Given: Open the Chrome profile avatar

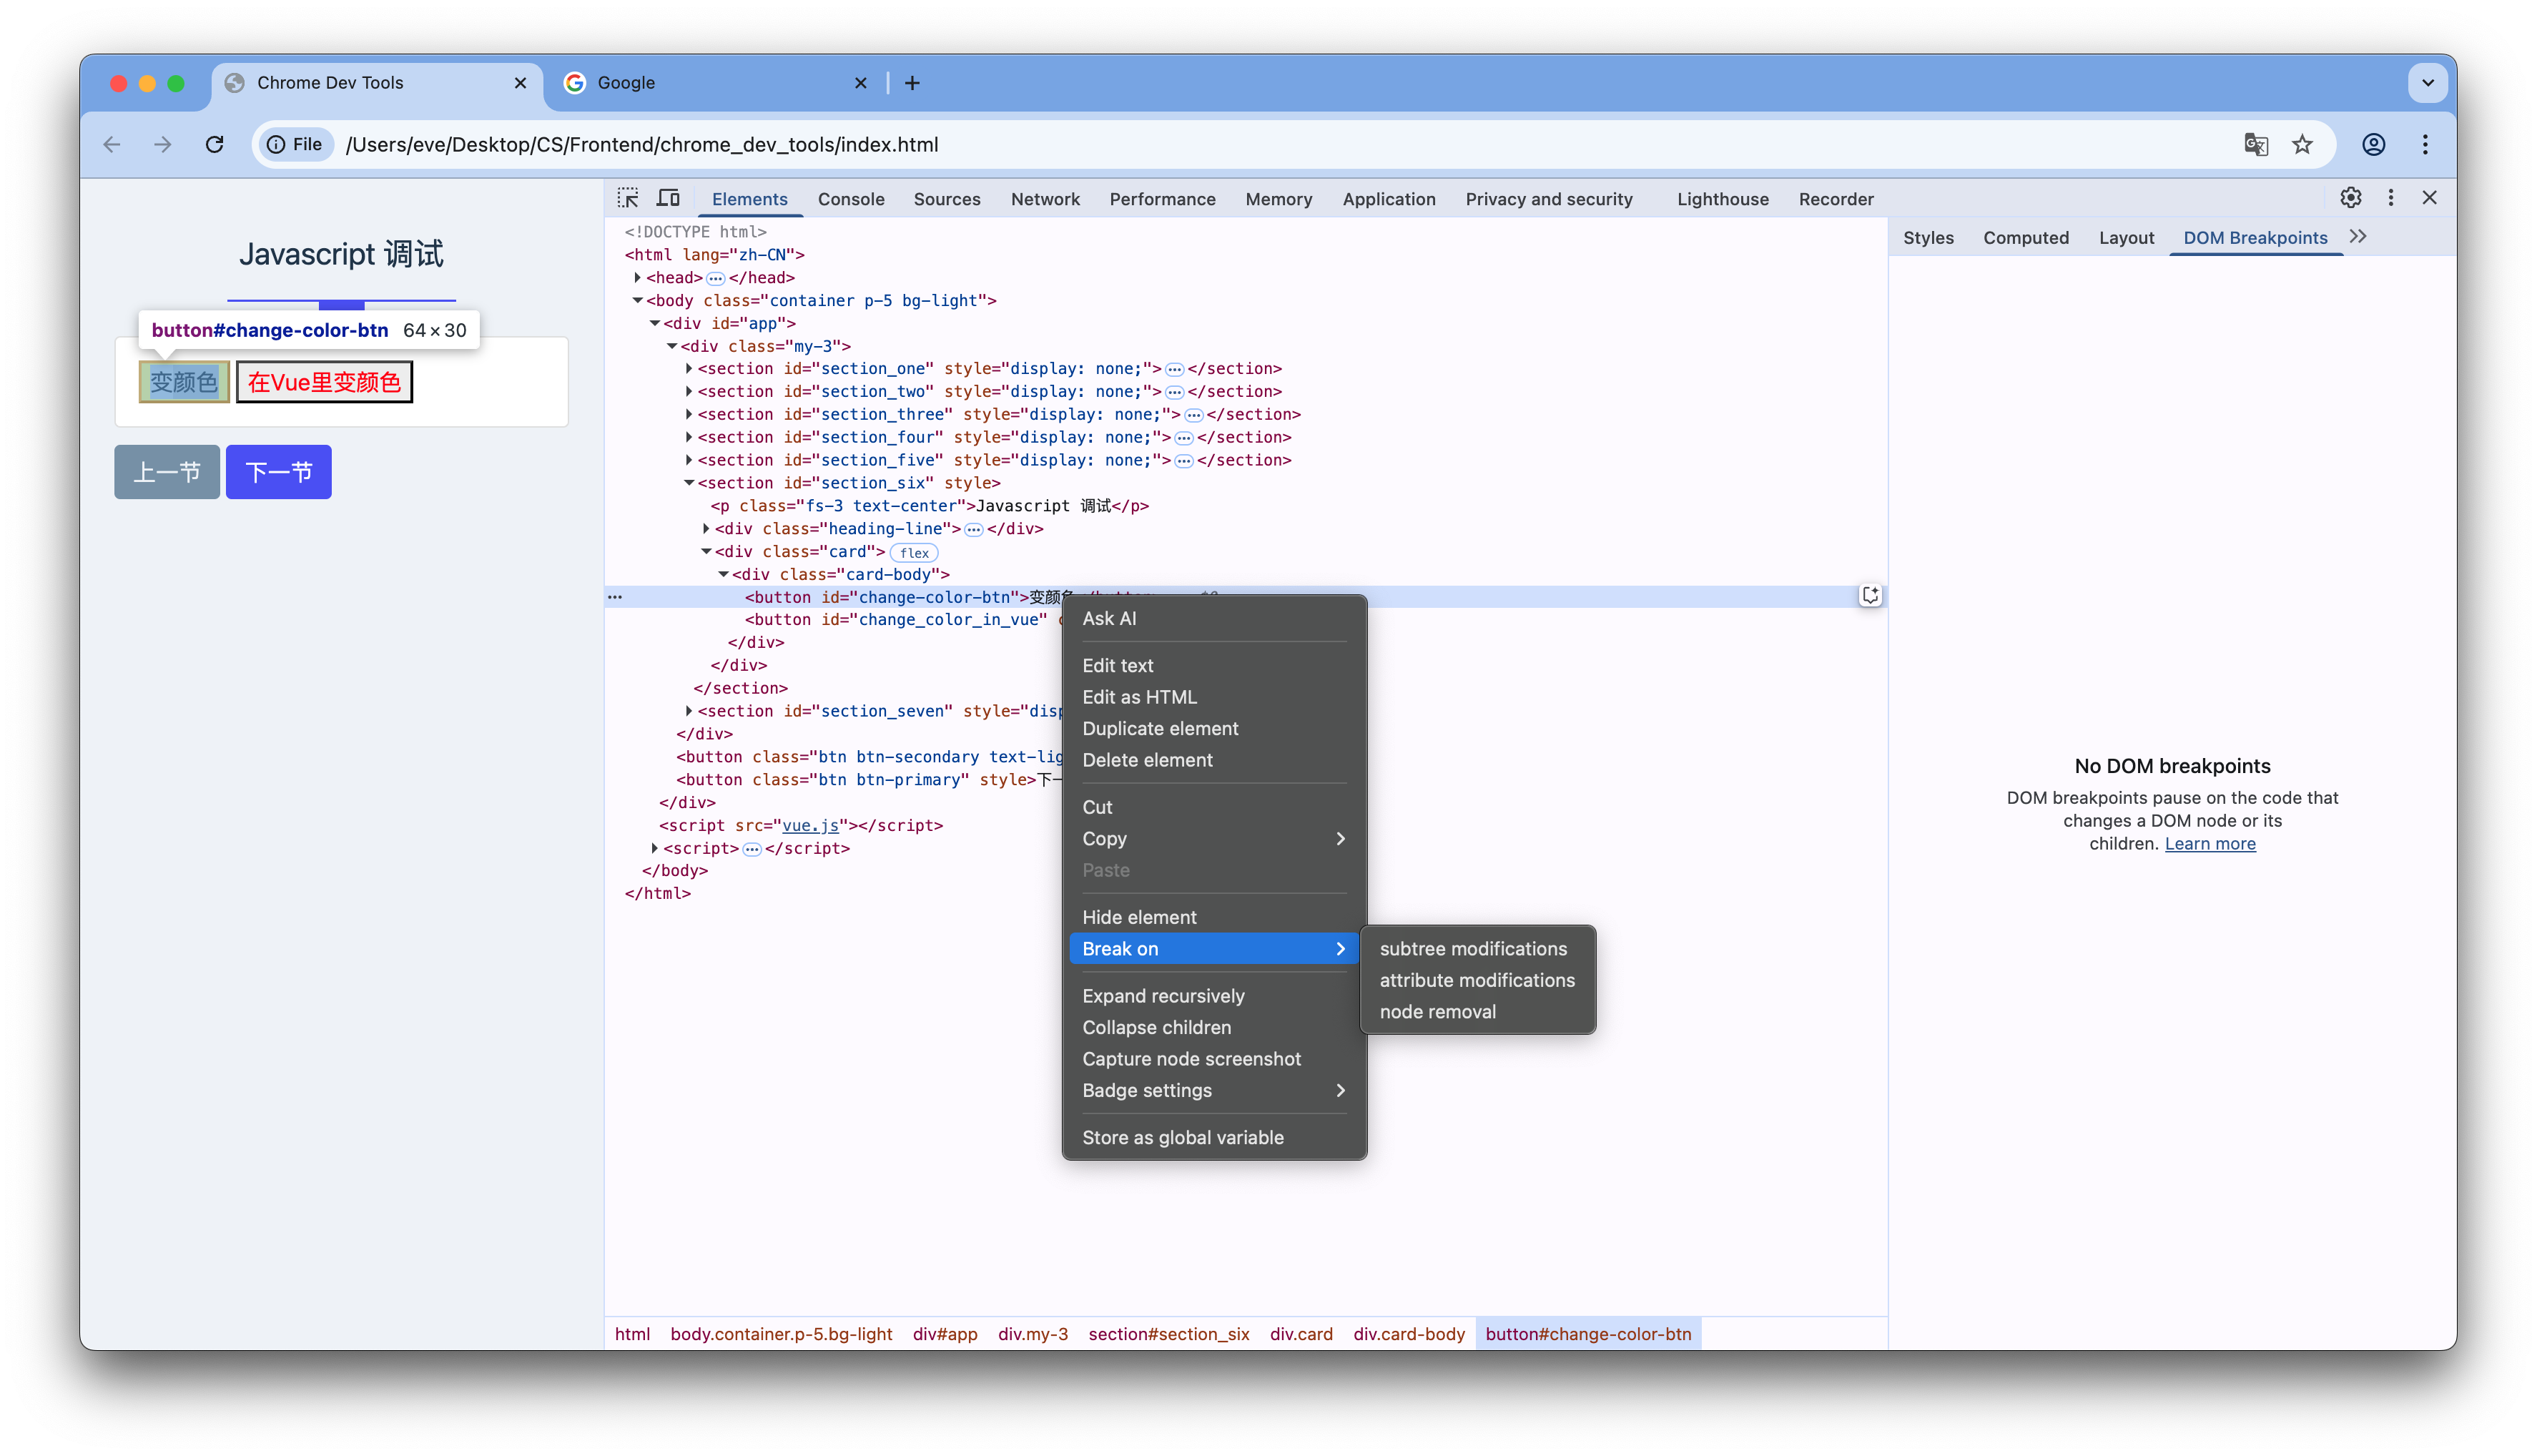Looking at the screenshot, I should (2373, 144).
